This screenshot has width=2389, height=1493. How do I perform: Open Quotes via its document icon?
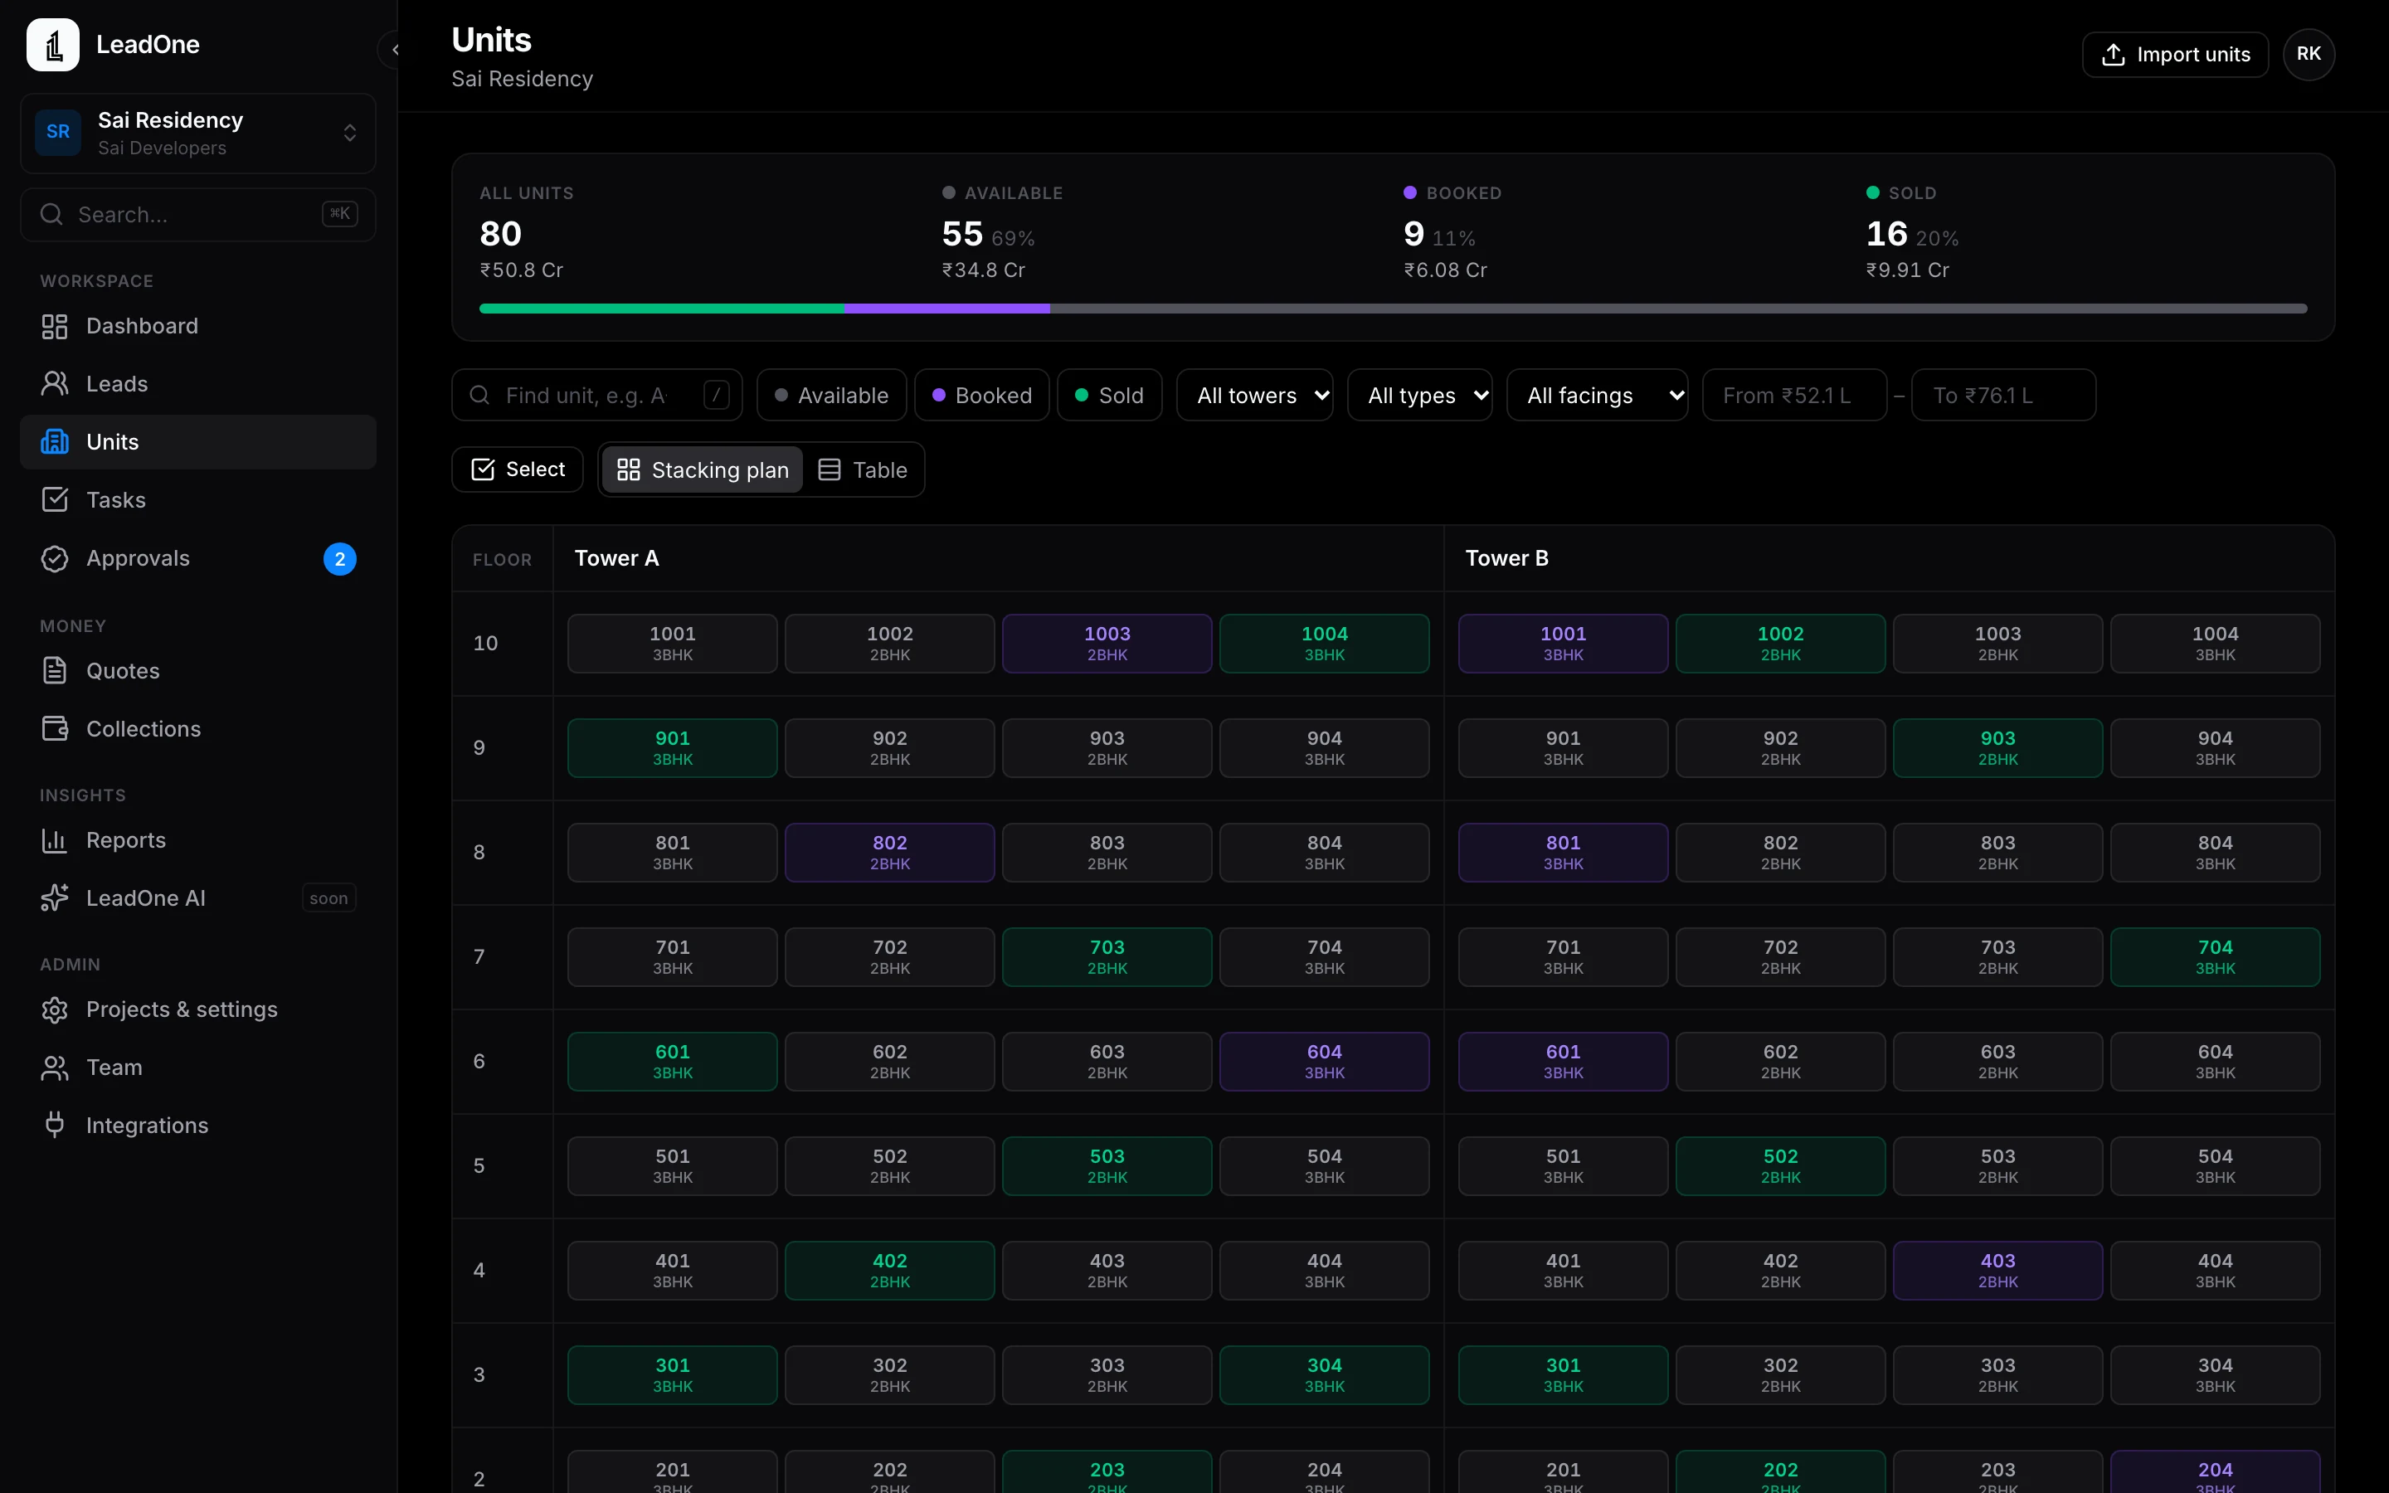pos(56,670)
